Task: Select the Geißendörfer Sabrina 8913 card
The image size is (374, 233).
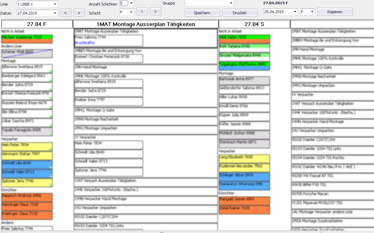Action: click(245, 90)
